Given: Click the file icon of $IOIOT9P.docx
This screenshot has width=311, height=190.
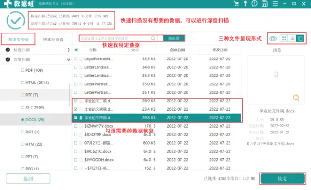Looking at the screenshot, I should (81, 134).
